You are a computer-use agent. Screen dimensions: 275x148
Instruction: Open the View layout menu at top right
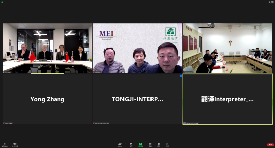271,2
